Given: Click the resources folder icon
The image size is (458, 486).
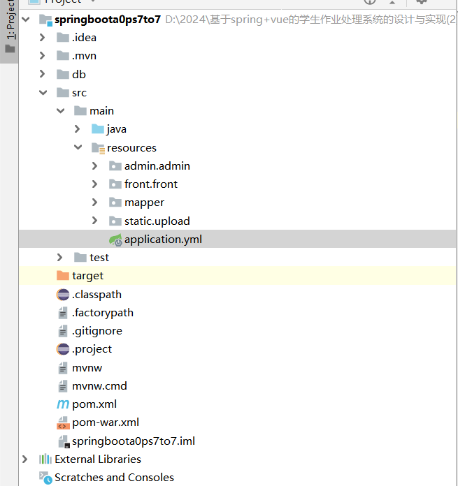Looking at the screenshot, I should [98, 148].
